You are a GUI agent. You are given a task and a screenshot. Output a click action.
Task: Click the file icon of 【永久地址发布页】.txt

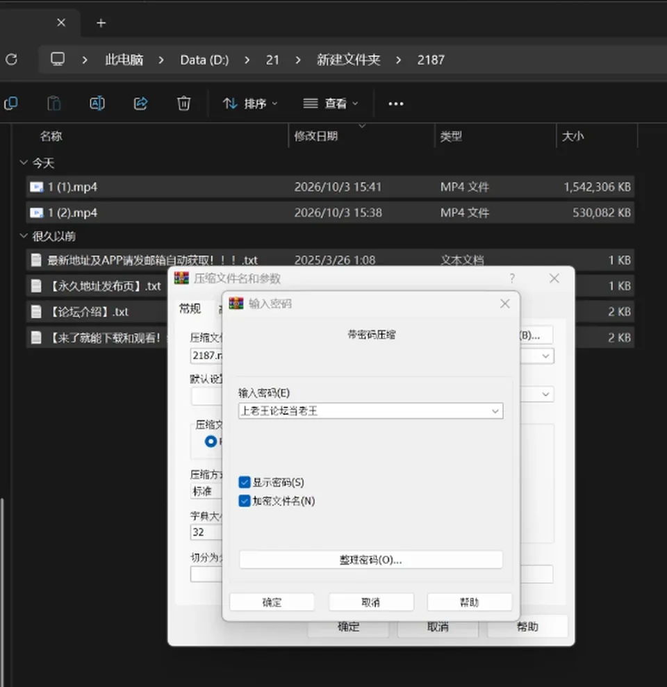(x=36, y=286)
